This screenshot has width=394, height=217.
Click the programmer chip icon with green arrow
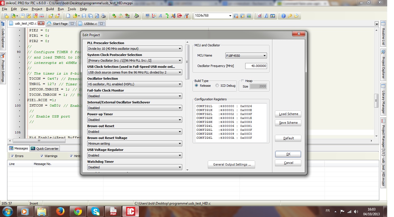[137, 16]
